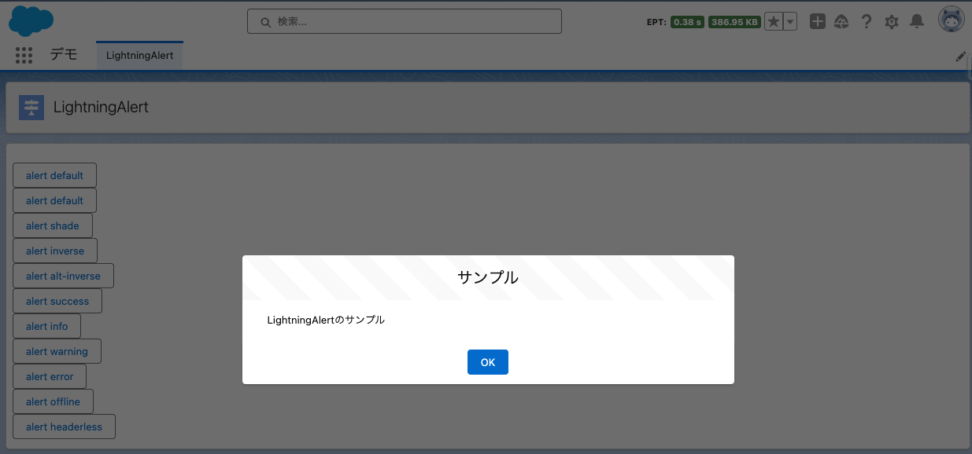Open the App Launcher waffle icon
This screenshot has height=454, width=972.
[x=24, y=55]
